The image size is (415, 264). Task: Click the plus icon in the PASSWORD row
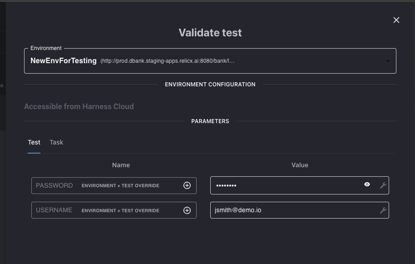(x=187, y=185)
